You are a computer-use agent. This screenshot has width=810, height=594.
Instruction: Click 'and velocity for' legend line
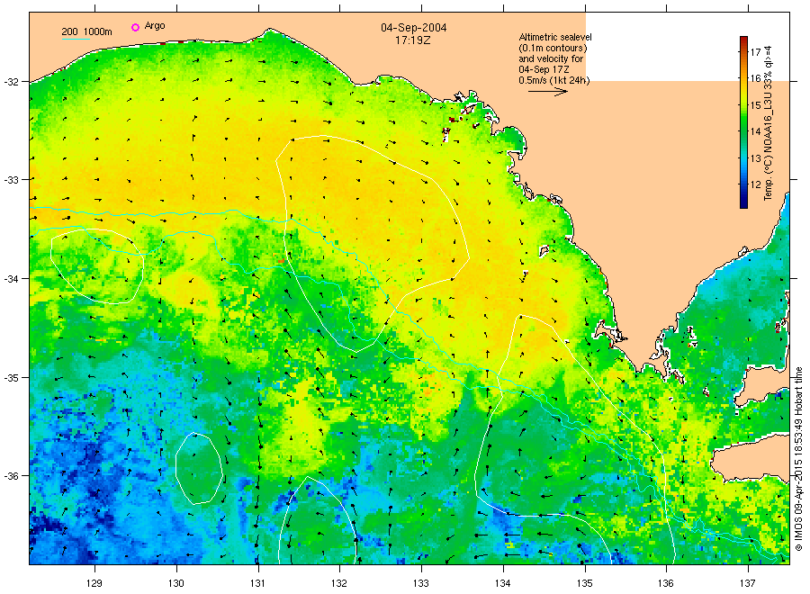pos(551,58)
